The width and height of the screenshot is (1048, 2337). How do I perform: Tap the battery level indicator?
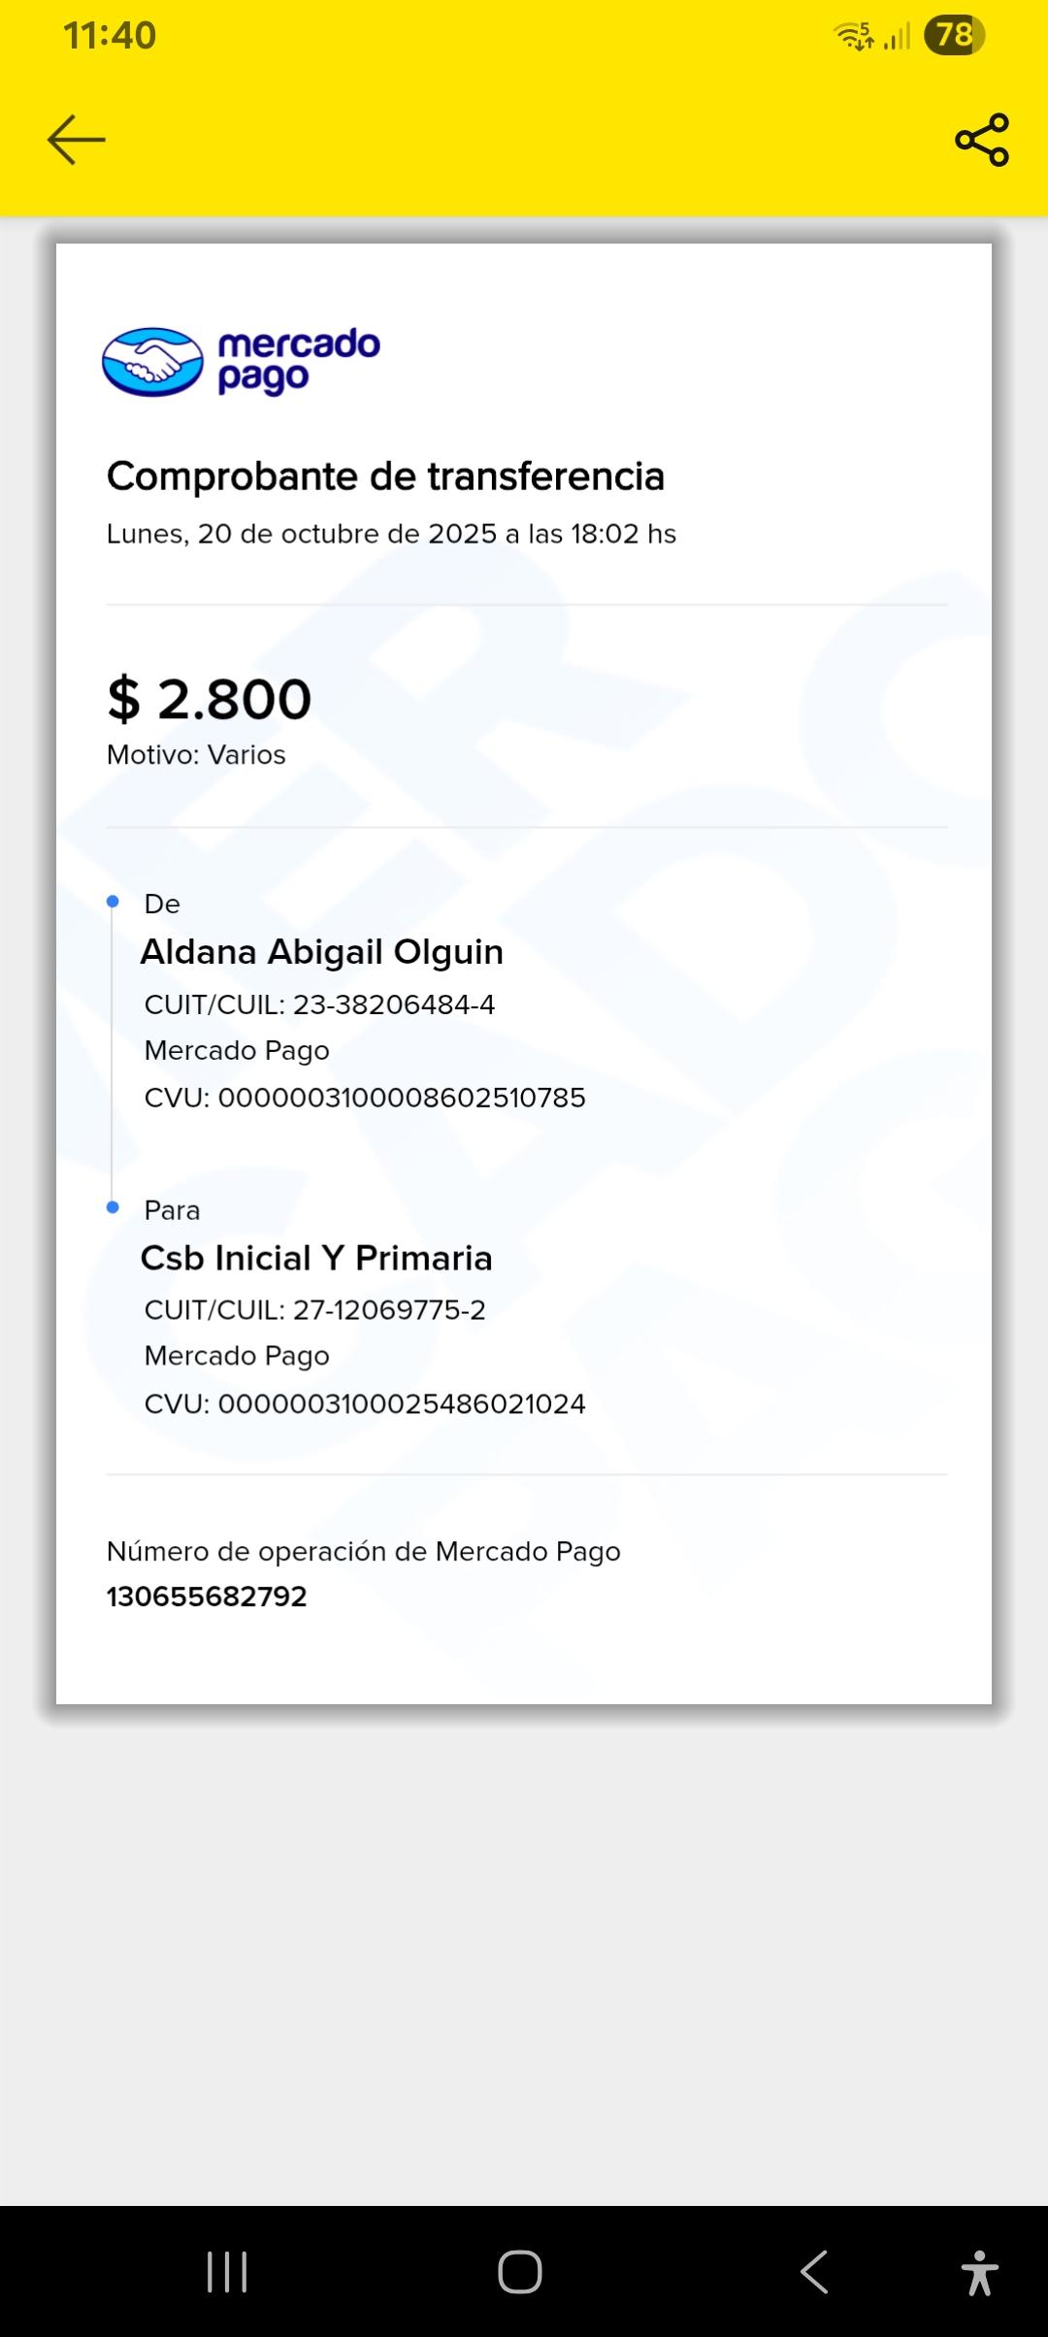[954, 36]
